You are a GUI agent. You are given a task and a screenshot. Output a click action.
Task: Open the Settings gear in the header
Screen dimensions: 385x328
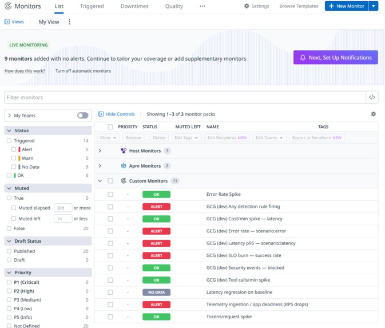(247, 6)
